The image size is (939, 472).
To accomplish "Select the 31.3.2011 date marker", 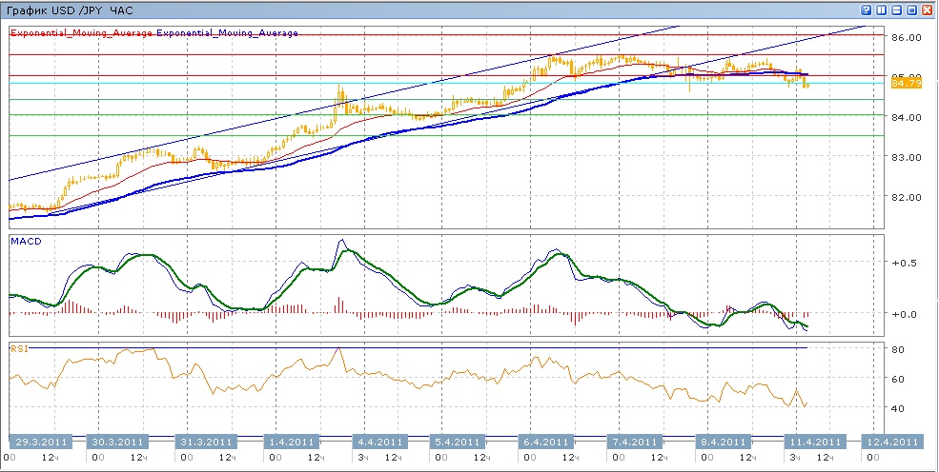I will pos(205,442).
